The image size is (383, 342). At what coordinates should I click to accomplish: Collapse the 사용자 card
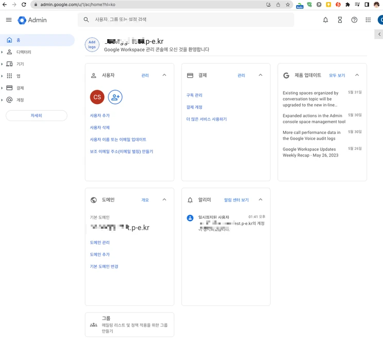164,75
